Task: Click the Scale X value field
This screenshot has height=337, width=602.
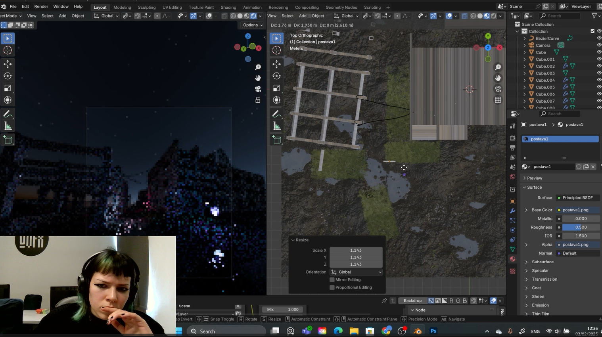Action: pyautogui.click(x=356, y=250)
